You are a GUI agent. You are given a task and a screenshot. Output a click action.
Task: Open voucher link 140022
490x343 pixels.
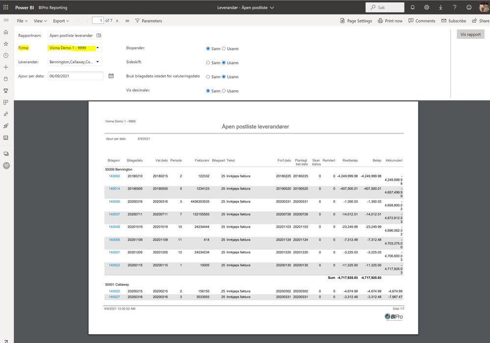(114, 265)
